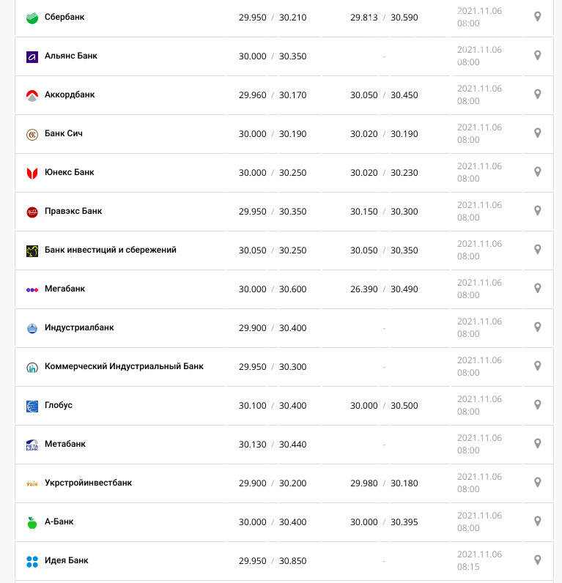Select Мегабанк rate value 26.390
Image resolution: width=562 pixels, height=583 pixels.
pyautogui.click(x=364, y=289)
